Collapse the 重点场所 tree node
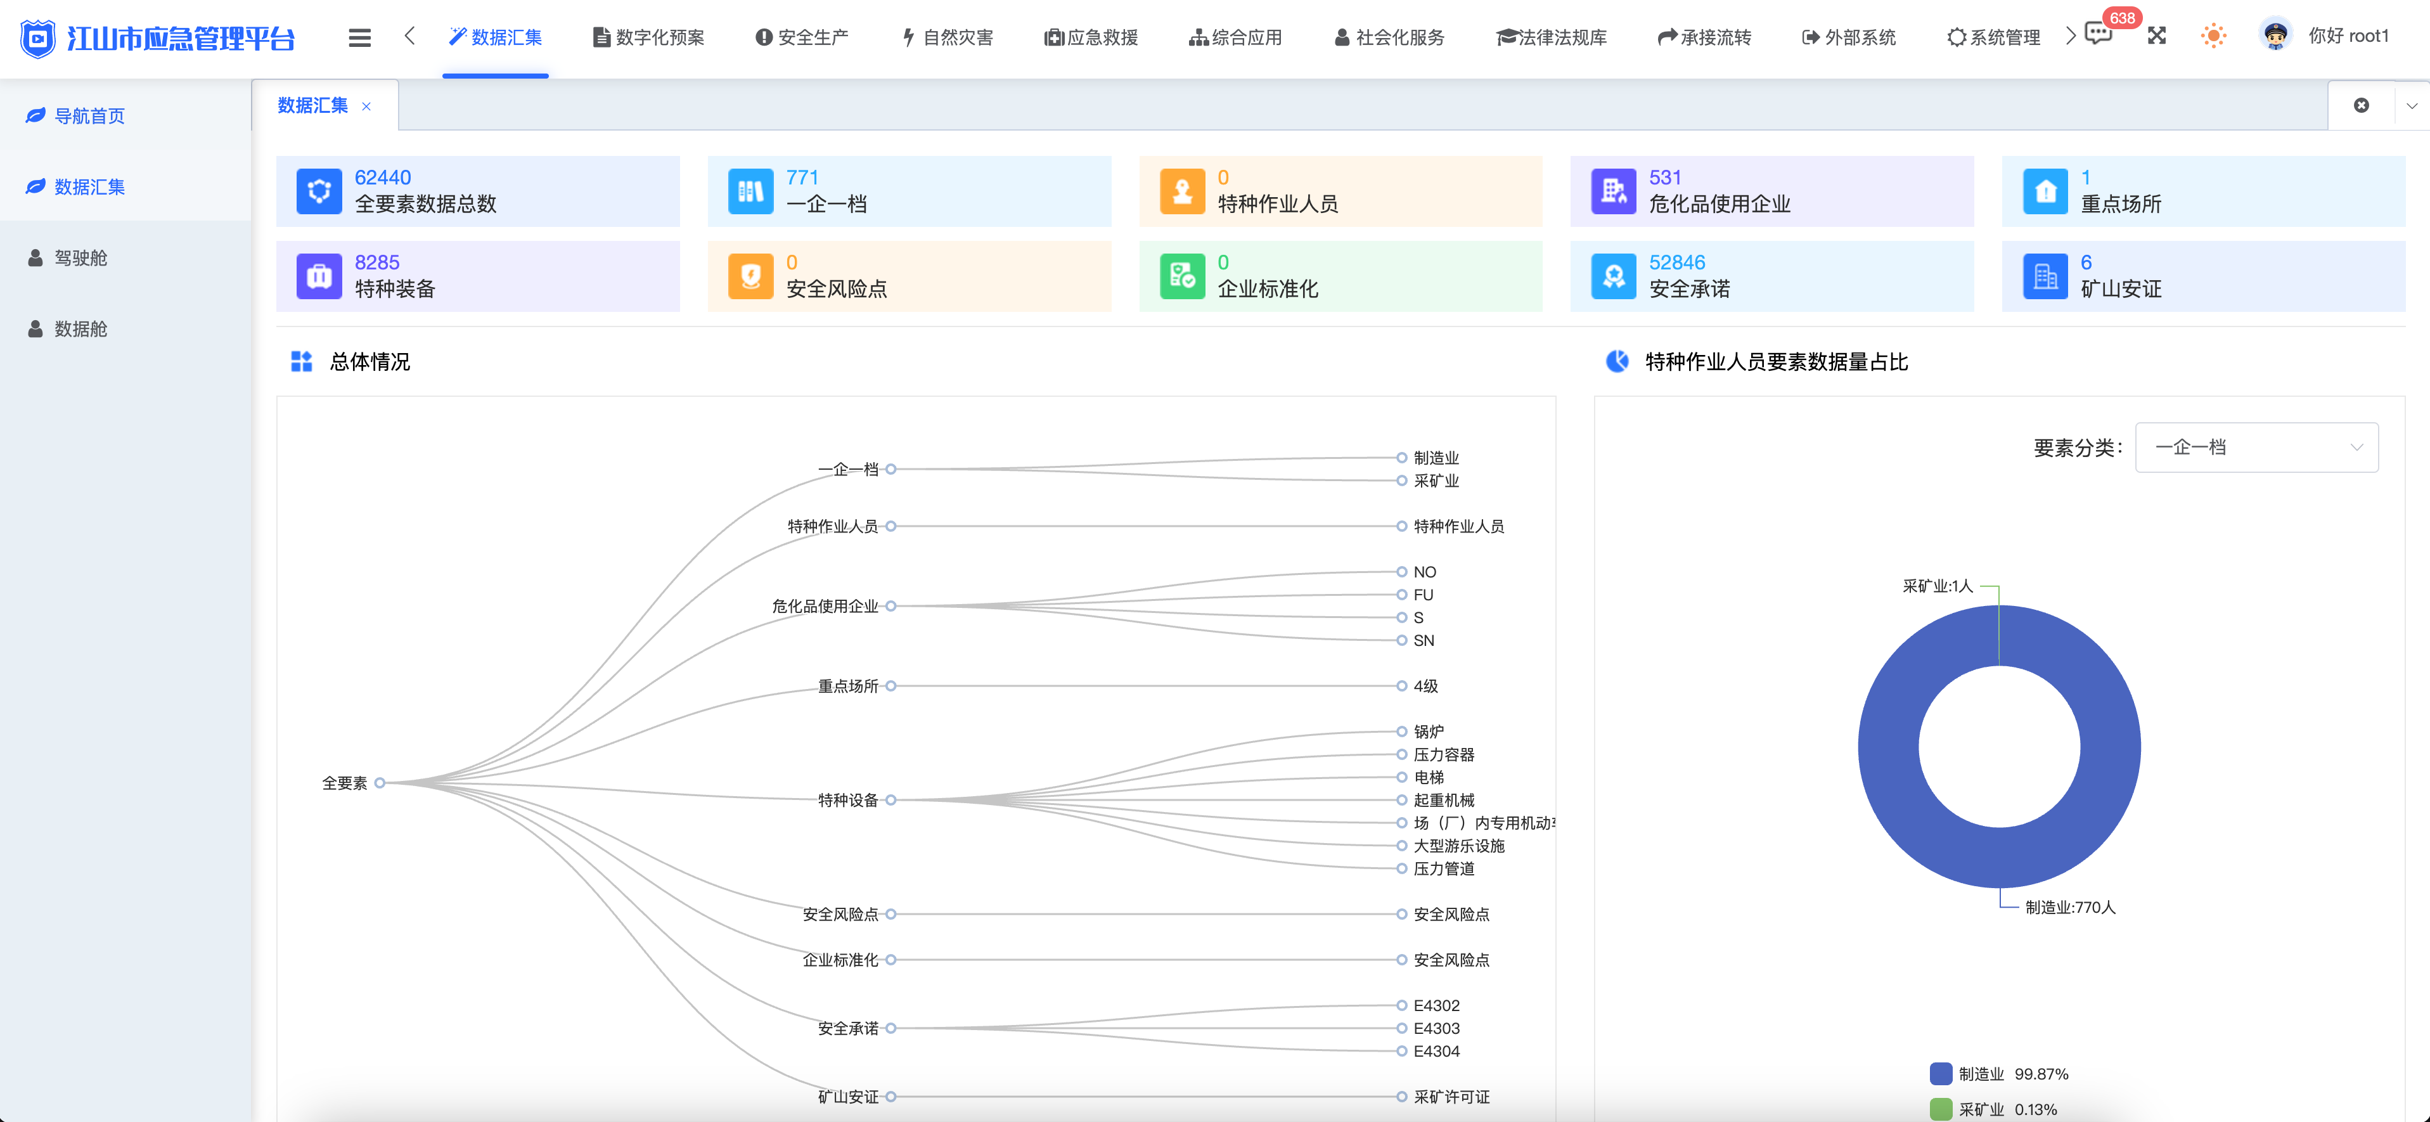Screen dimensions: 2430x1122 point(890,686)
